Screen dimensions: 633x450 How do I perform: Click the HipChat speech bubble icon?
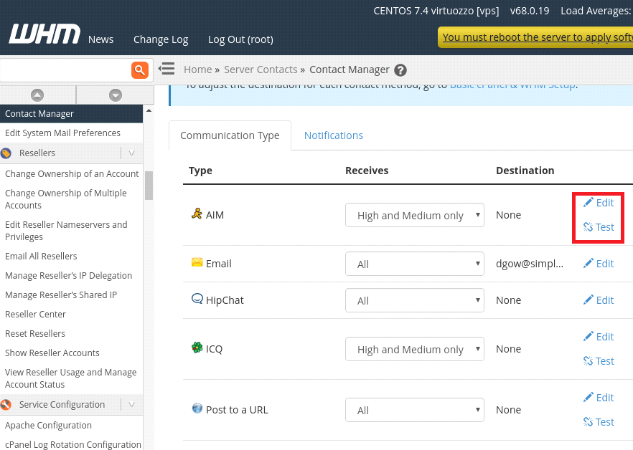click(197, 299)
